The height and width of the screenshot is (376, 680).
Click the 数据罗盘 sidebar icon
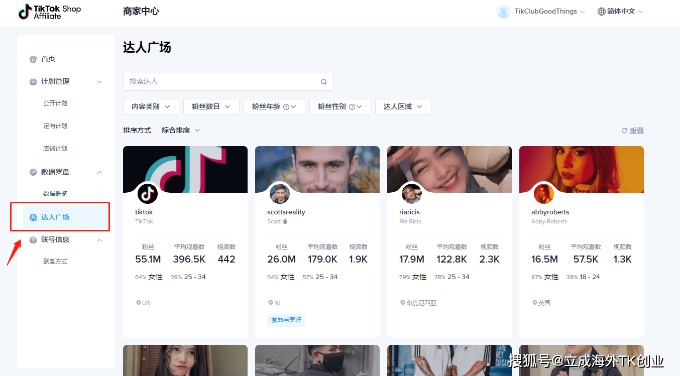click(x=33, y=172)
